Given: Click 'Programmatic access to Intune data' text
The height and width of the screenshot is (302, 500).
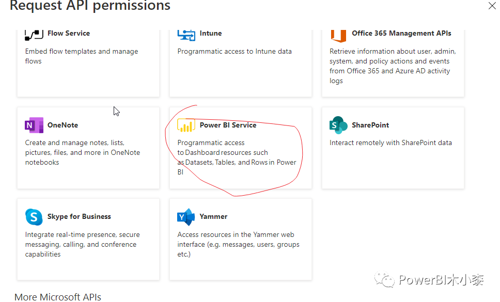Looking at the screenshot, I should pyautogui.click(x=235, y=51).
